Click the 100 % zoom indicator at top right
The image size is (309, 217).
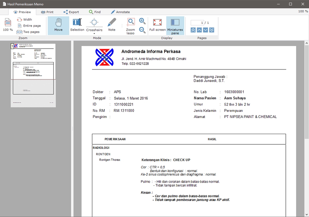coord(303,11)
